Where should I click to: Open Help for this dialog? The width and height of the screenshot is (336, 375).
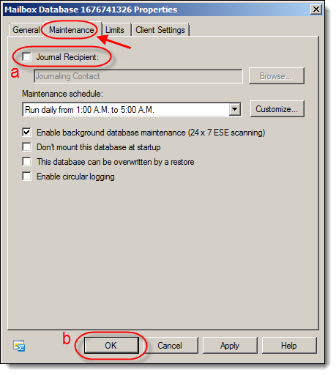pyautogui.click(x=289, y=346)
